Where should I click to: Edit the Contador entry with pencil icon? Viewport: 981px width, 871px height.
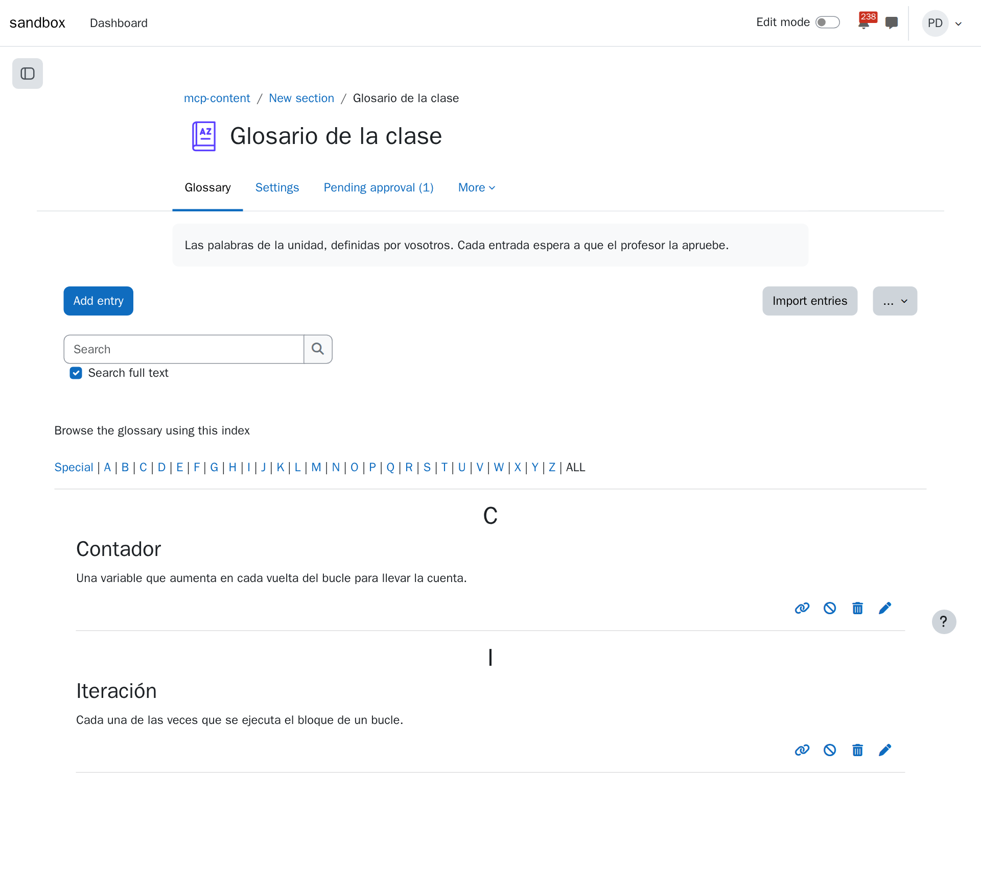coord(885,608)
